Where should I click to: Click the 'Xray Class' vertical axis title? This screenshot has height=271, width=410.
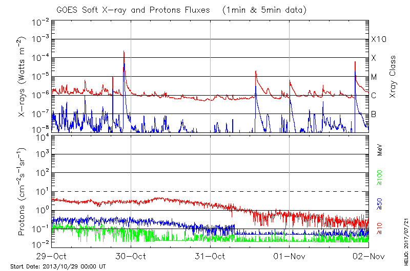[393, 77]
